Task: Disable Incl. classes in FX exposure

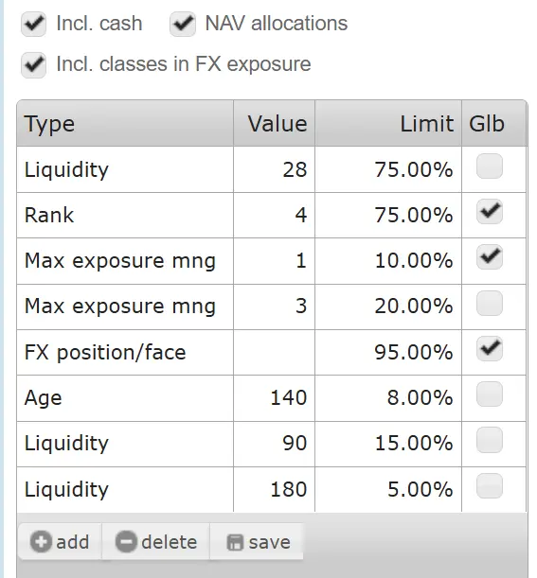Action: [33, 65]
